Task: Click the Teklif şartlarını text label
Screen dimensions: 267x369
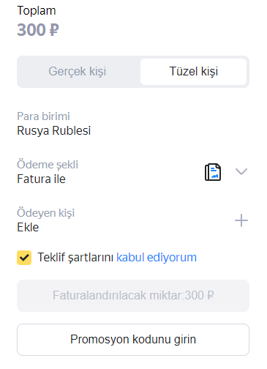Action: point(75,258)
